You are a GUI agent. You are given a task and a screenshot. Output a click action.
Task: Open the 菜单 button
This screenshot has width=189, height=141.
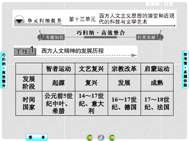pyautogui.click(x=37, y=137)
